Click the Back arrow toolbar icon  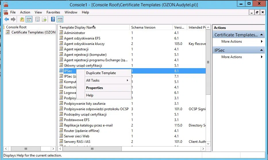click(x=6, y=19)
